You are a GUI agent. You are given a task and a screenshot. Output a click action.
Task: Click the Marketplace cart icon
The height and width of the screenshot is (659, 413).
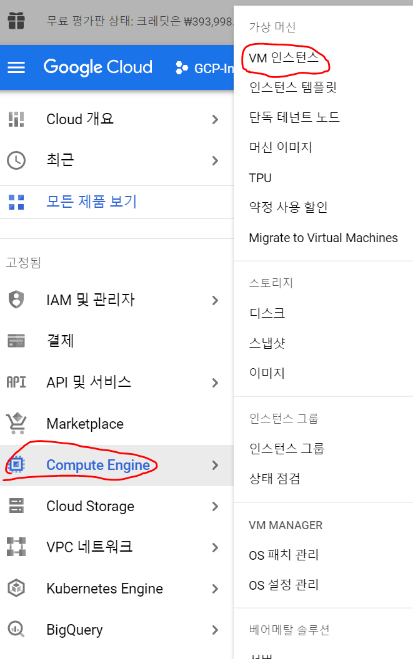click(x=16, y=423)
